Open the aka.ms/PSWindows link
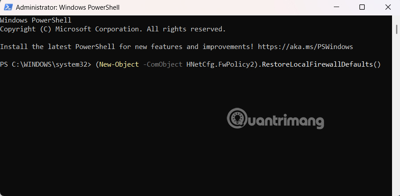This screenshot has height=196, width=400. 305,47
